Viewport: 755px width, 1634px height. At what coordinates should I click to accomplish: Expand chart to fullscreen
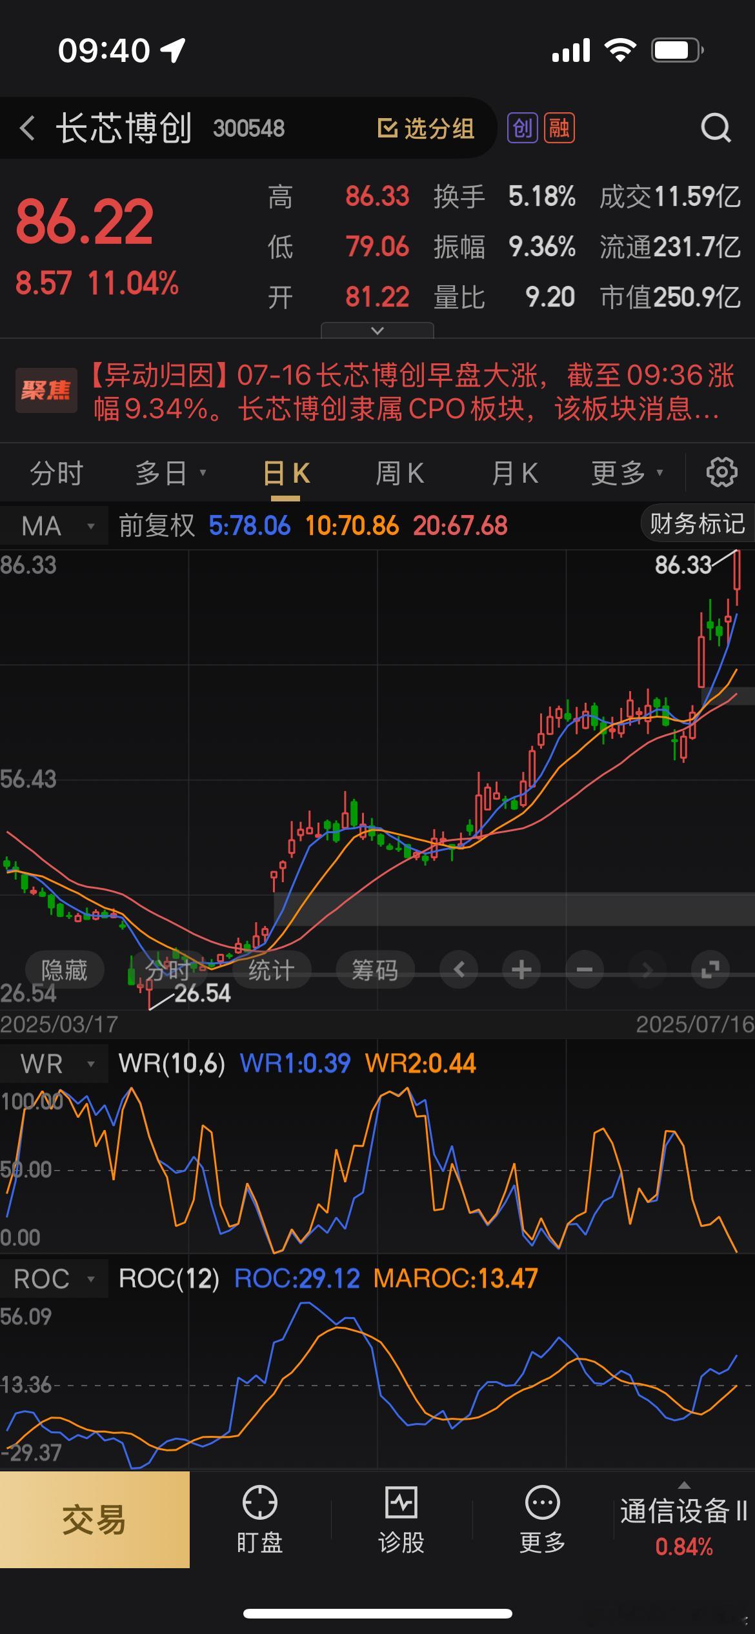(x=710, y=969)
